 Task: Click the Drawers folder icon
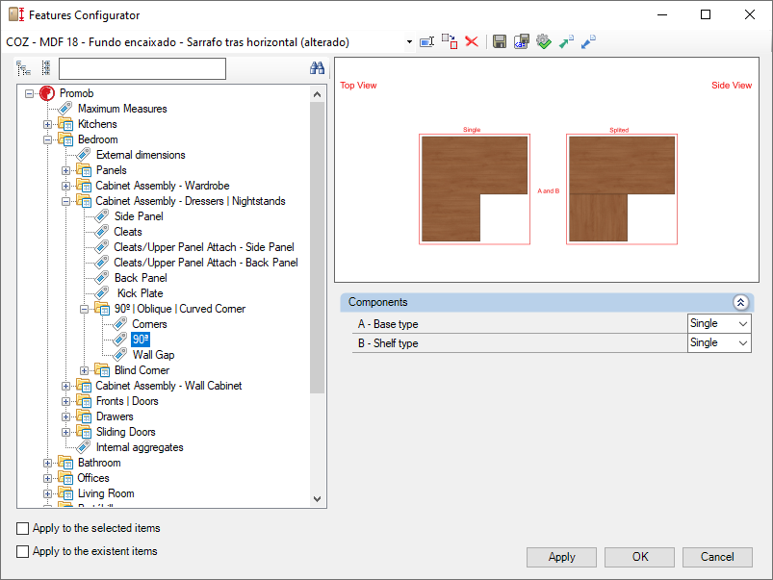[84, 416]
